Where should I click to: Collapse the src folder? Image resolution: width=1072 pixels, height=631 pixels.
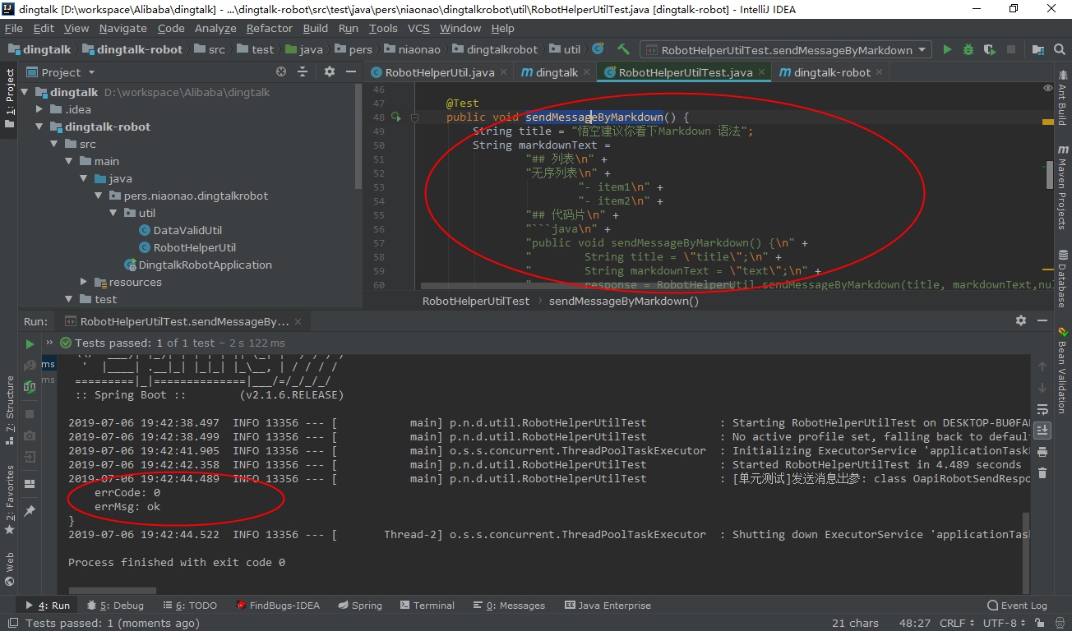[x=54, y=144]
